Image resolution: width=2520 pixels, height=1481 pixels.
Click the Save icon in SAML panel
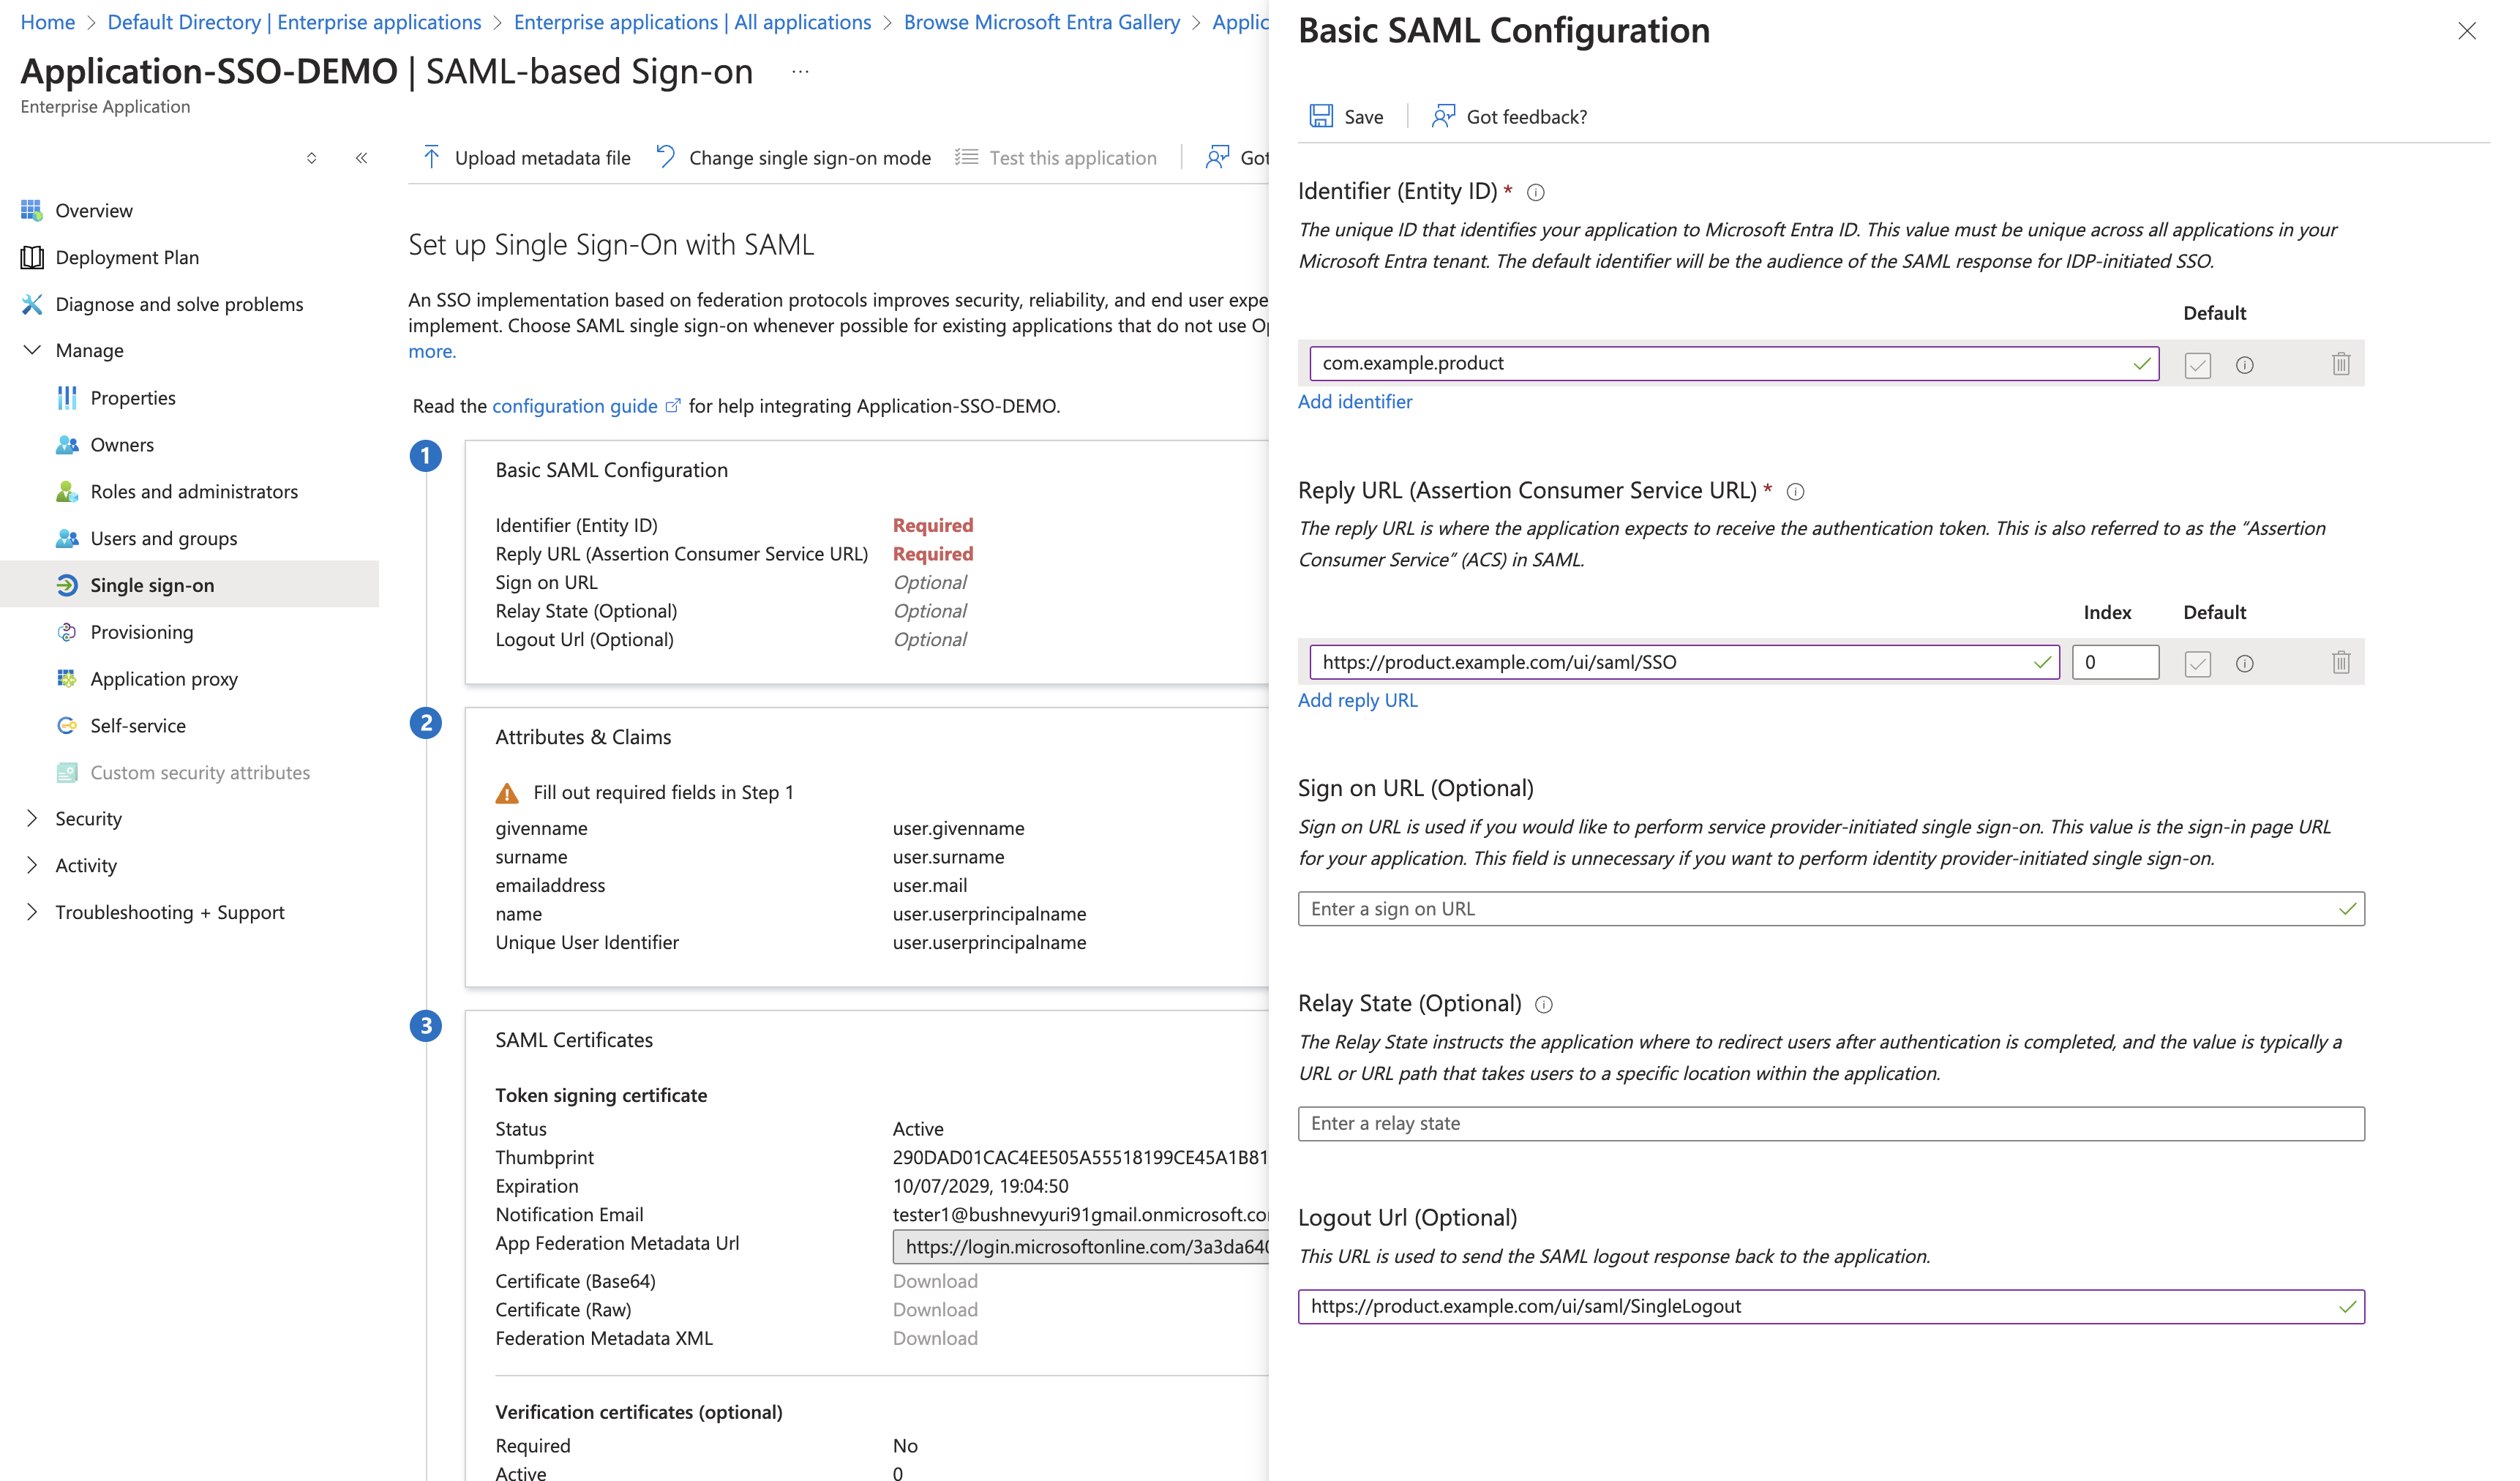(1320, 116)
